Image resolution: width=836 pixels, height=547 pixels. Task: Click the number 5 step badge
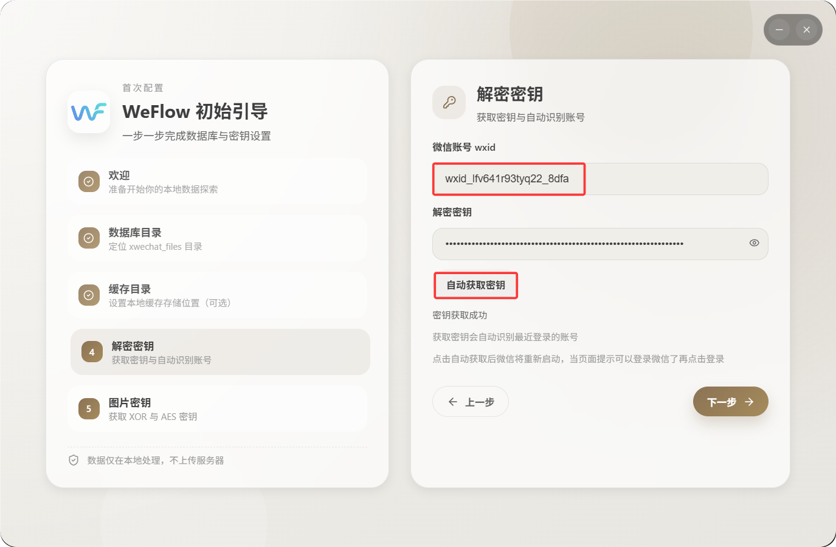89,409
